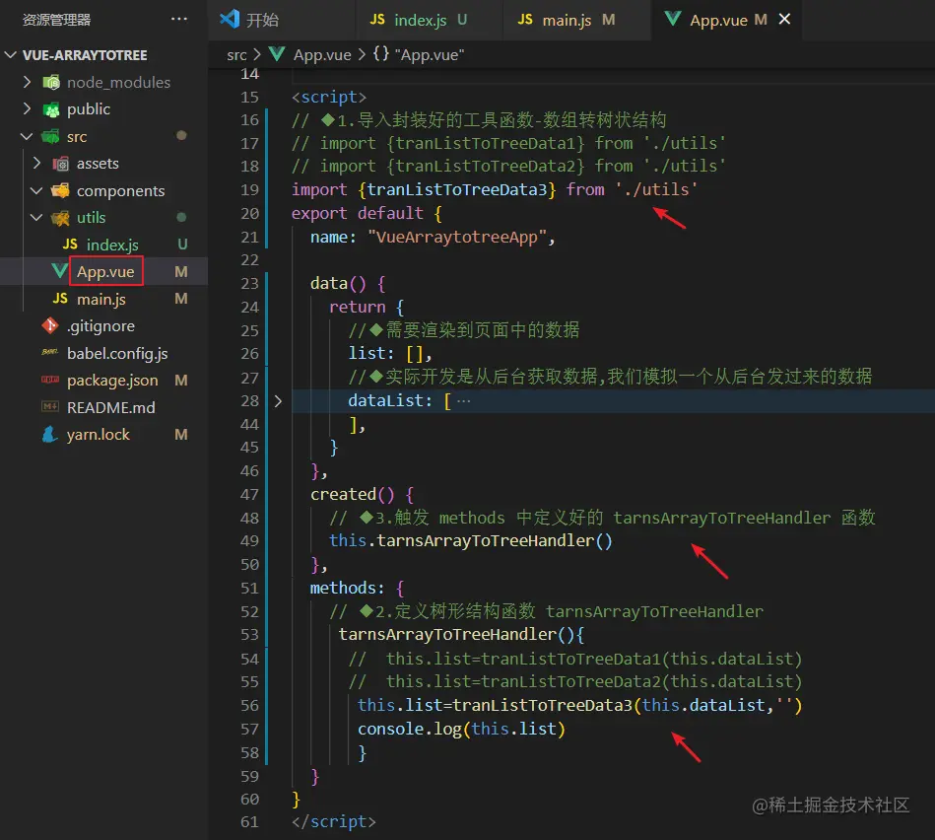Open README.md in the explorer
Image resolution: width=935 pixels, height=840 pixels.
pos(103,407)
